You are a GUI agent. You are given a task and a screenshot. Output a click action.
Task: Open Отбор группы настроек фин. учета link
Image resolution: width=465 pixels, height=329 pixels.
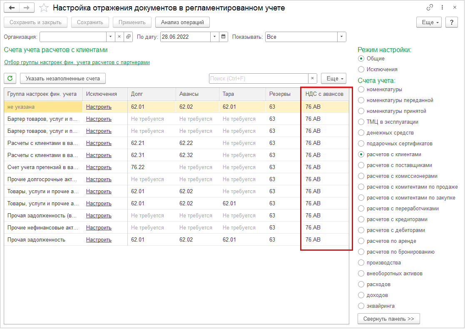click(x=77, y=62)
